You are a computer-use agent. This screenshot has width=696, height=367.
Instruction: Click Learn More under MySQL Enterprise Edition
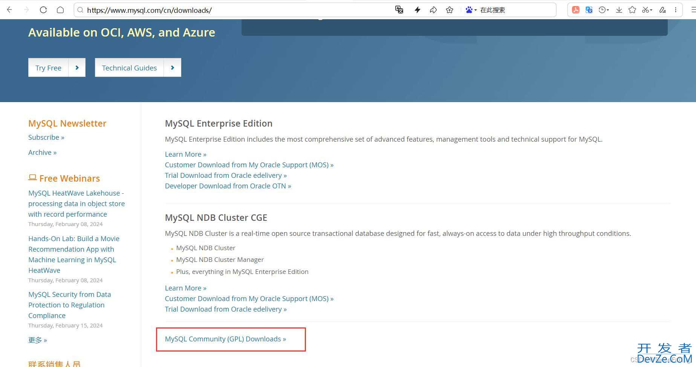coord(185,154)
